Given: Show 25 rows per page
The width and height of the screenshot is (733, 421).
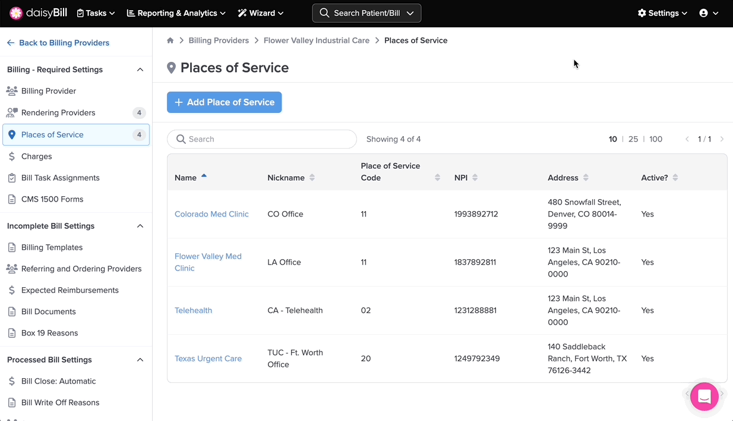Looking at the screenshot, I should [x=633, y=139].
